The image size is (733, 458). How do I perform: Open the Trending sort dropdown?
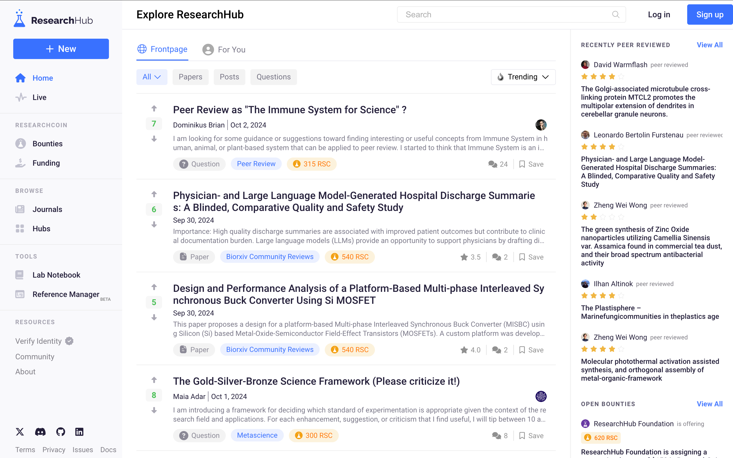click(x=523, y=77)
